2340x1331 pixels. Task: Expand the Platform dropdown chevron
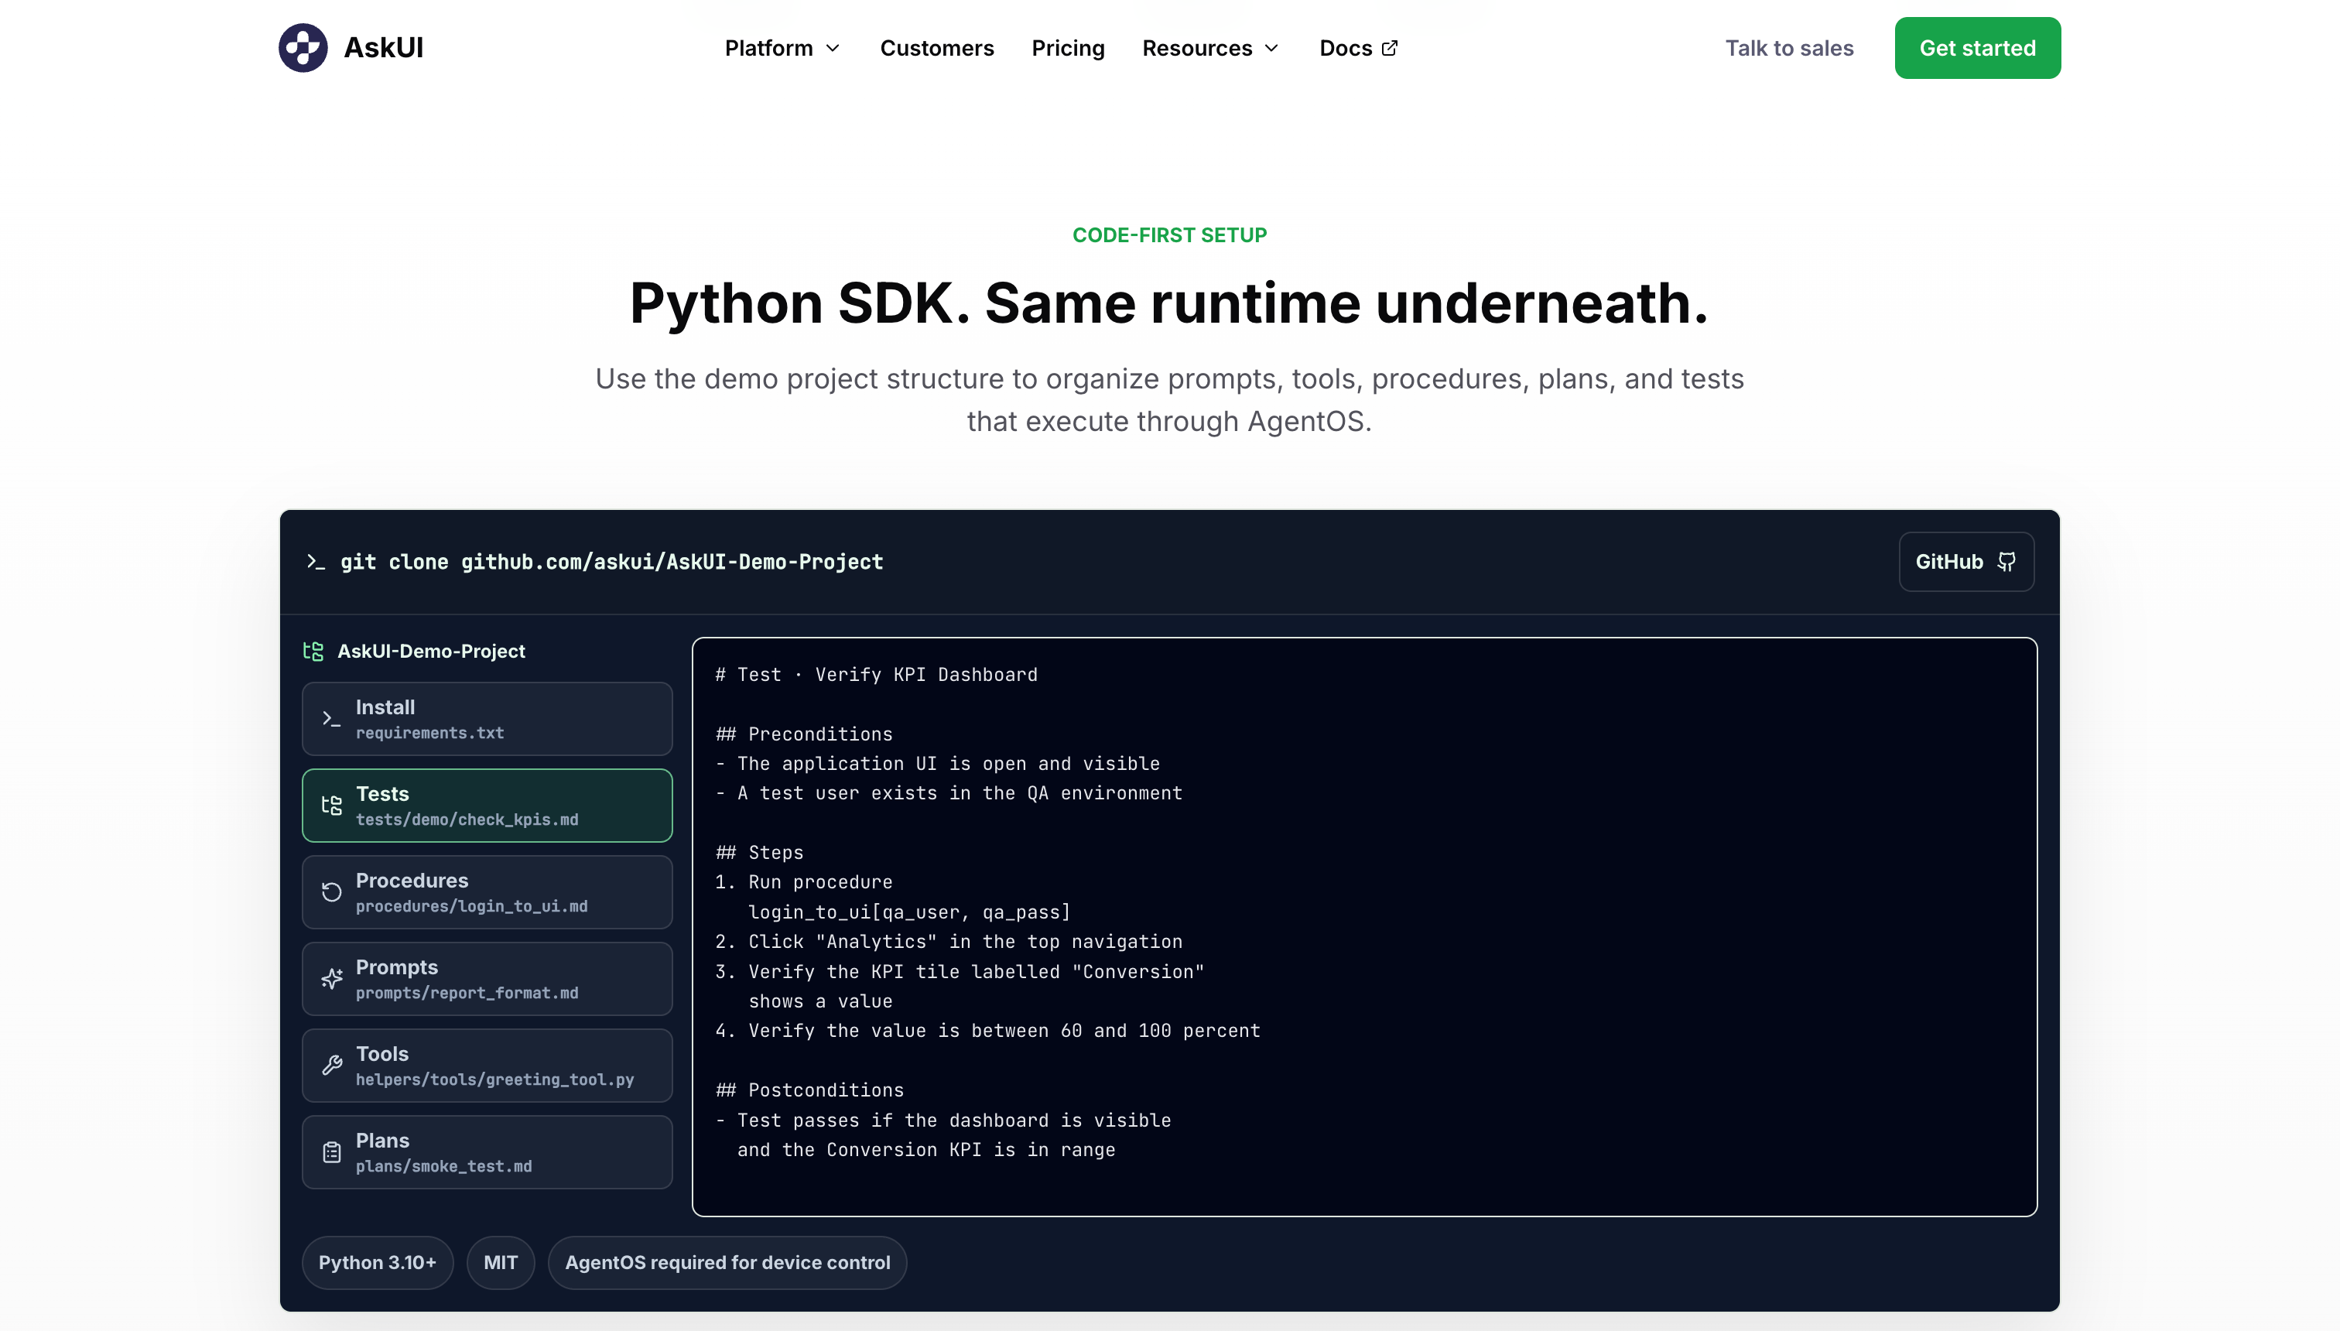point(833,47)
